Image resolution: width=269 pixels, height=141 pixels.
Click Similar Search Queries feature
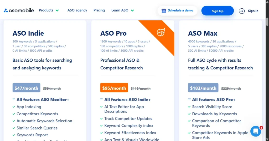37,128
